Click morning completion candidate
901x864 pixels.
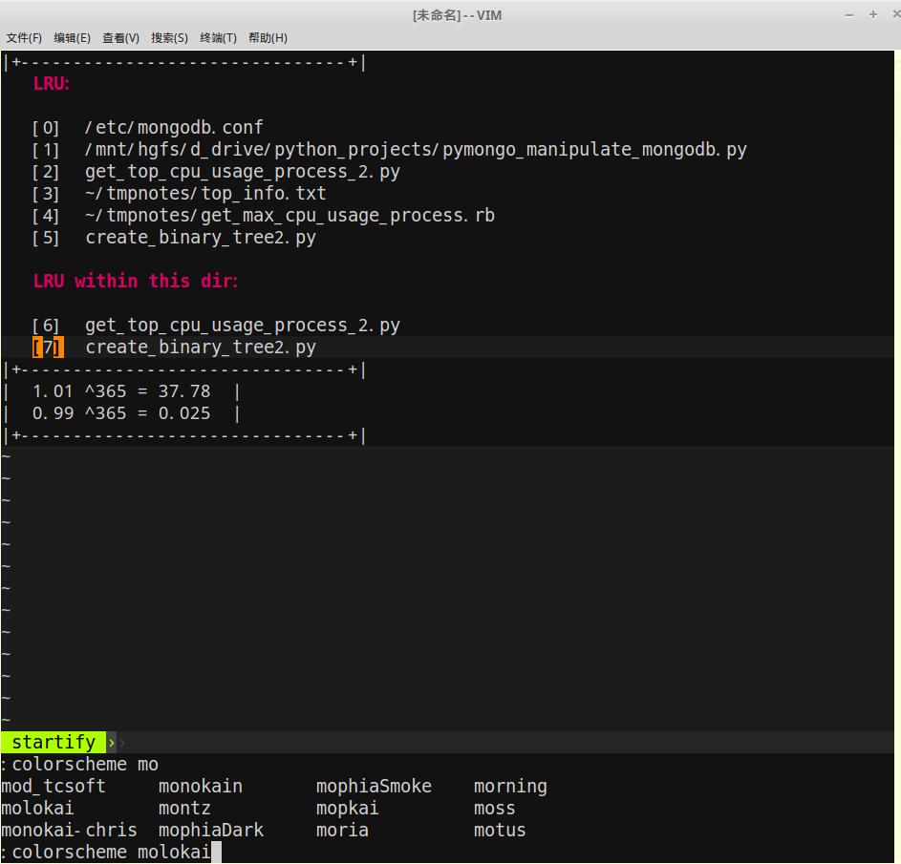[x=510, y=787]
